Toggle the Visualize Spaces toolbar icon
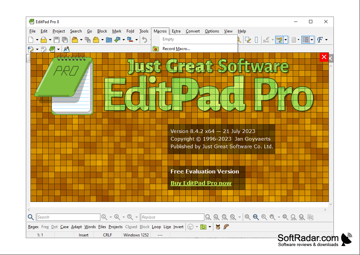Image resolution: width=360 pixels, height=255 pixels. pyautogui.click(x=279, y=40)
